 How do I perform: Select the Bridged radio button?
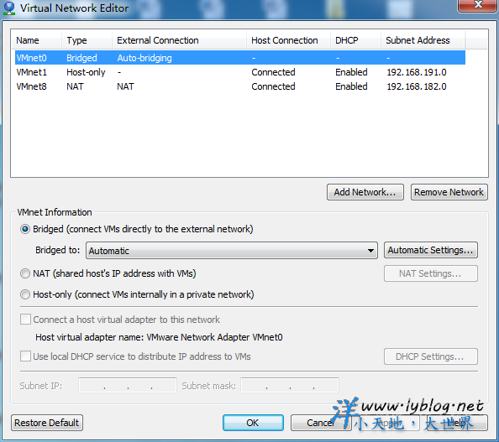tap(25, 229)
